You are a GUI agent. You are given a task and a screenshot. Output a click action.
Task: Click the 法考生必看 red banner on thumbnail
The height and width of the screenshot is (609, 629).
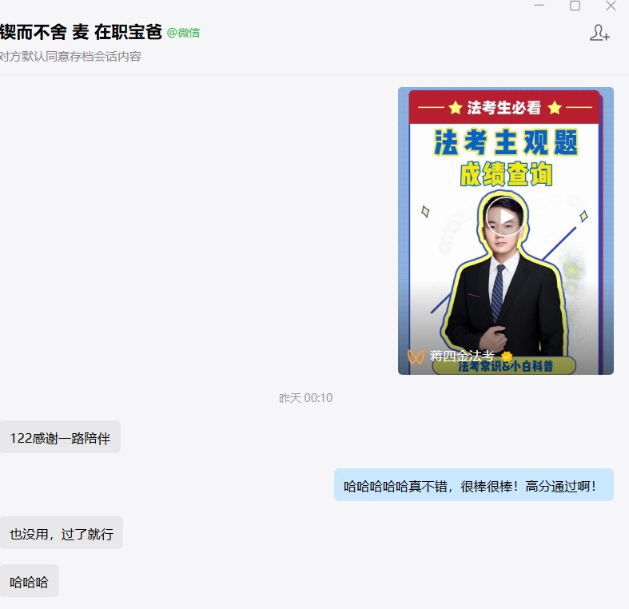click(504, 108)
